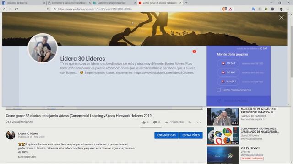The image size is (293, 164).
Task: Click the send tip button with checkmark
Action: [x=239, y=101]
